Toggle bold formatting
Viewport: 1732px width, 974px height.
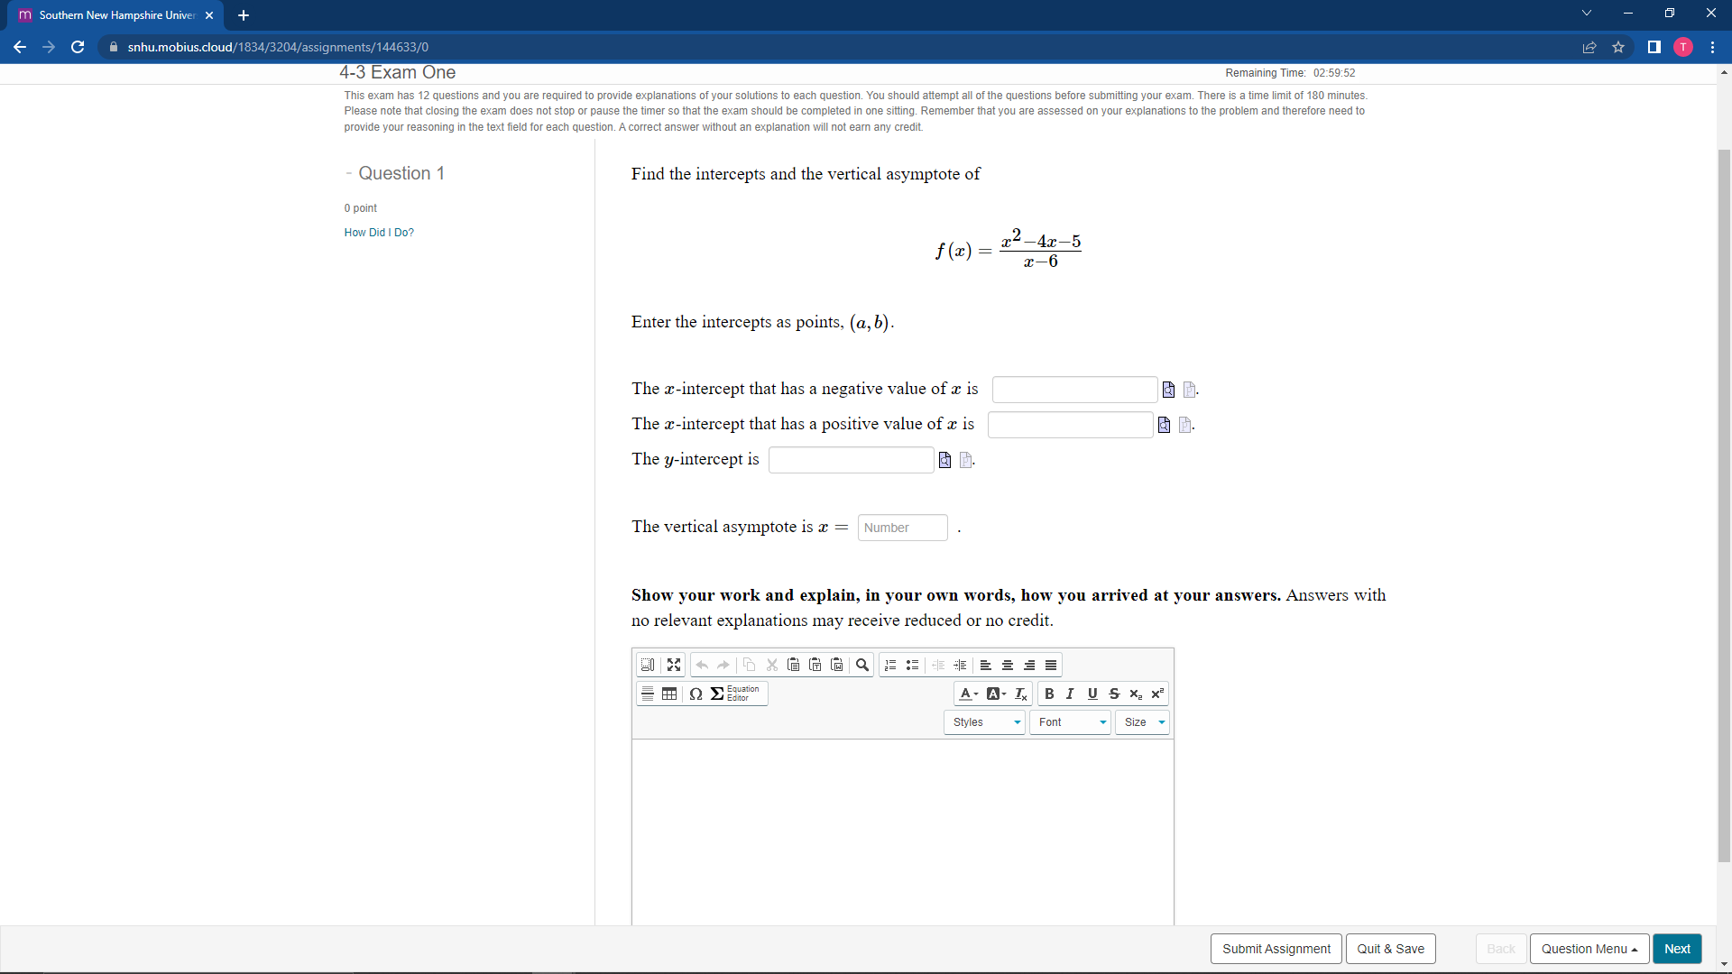tap(1049, 694)
